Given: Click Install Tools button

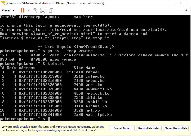Looking at the screenshot, I should (x=122, y=128).
